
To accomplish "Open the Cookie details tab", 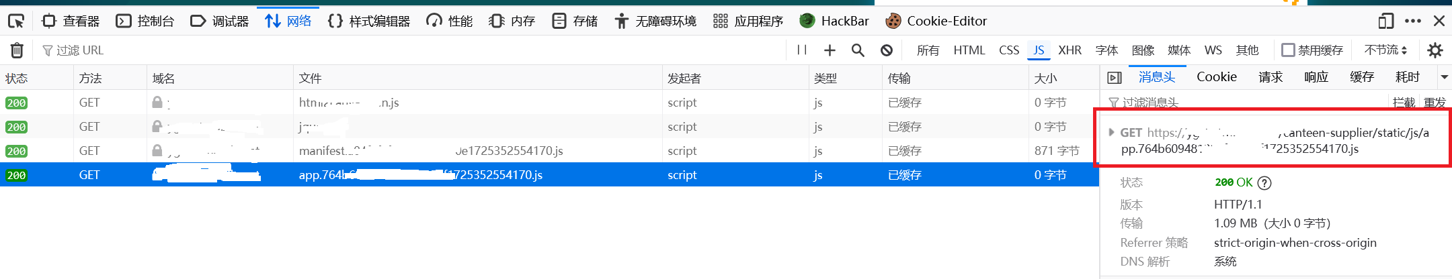I will [x=1217, y=77].
